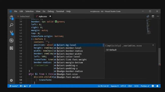Image resolution: width=165 pixels, height=92 pixels.
Task: Click the lightning bolt status icon
Action: (30, 86)
